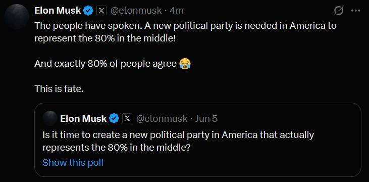Click the Elon Musk display name on the main post
Viewport: 369px width, 182px height.
tap(58, 11)
